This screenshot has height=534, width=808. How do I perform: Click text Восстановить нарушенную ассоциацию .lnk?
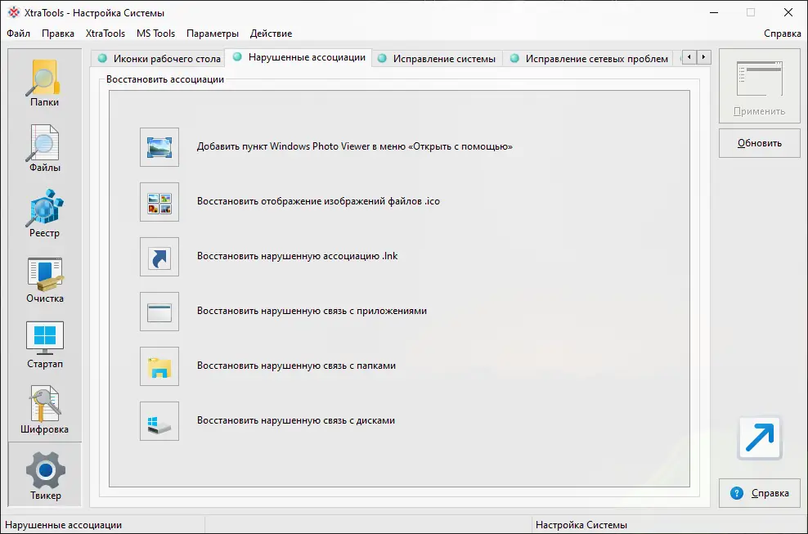click(x=298, y=256)
